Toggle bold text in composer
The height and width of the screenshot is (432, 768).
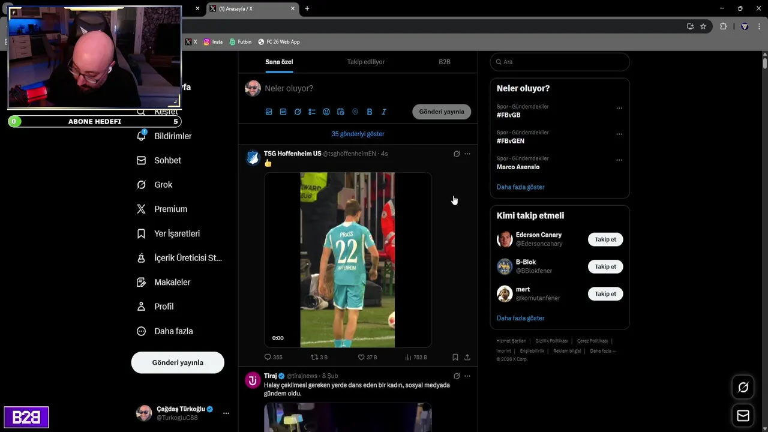(370, 112)
